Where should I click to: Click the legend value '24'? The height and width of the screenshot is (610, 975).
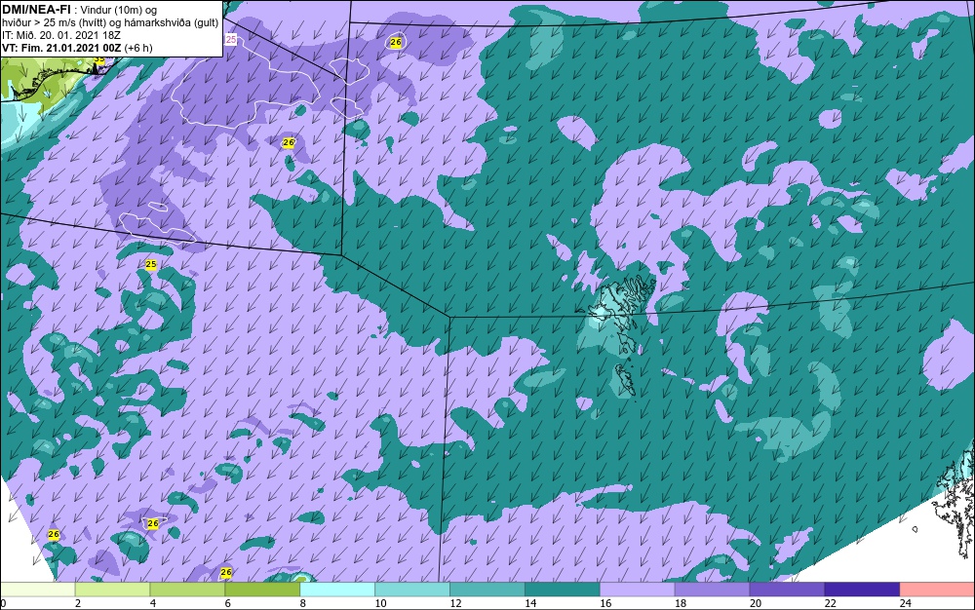[x=906, y=603]
